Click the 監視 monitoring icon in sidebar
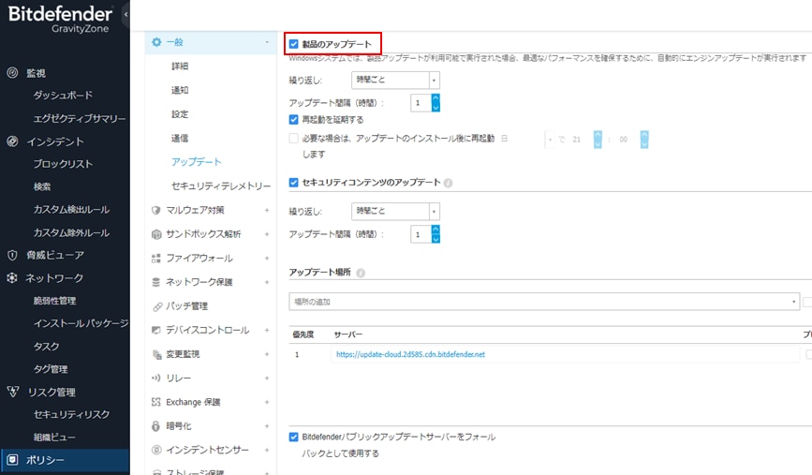The height and width of the screenshot is (475, 812). pyautogui.click(x=12, y=73)
